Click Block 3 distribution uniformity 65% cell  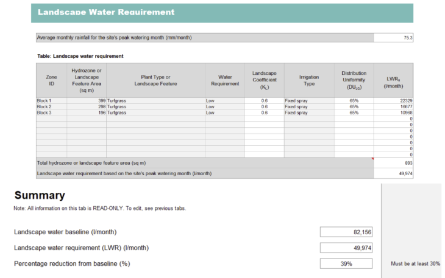pyautogui.click(x=354, y=113)
